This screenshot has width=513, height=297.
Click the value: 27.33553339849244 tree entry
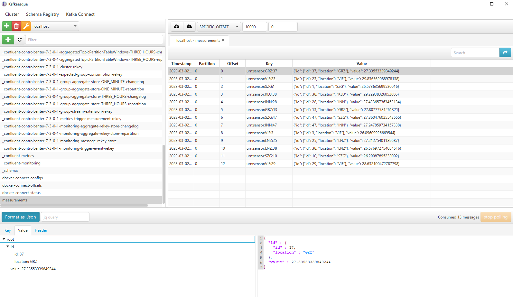click(33, 269)
